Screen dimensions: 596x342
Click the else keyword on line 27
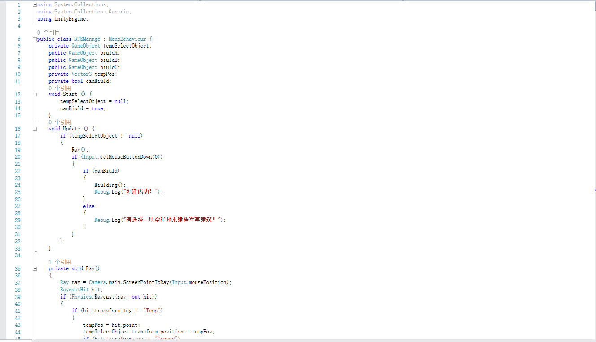(x=89, y=206)
